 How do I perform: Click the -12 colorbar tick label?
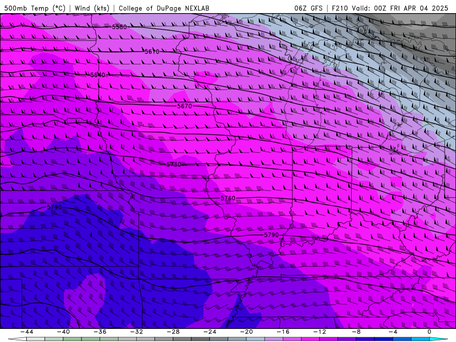[x=320, y=332]
